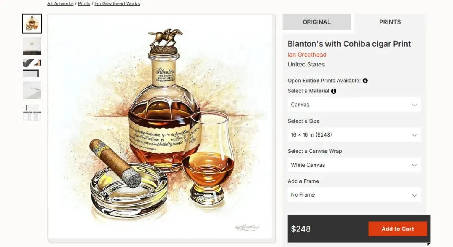Select the PRINTS tab
Image resolution: width=453 pixels, height=247 pixels.
(390, 22)
